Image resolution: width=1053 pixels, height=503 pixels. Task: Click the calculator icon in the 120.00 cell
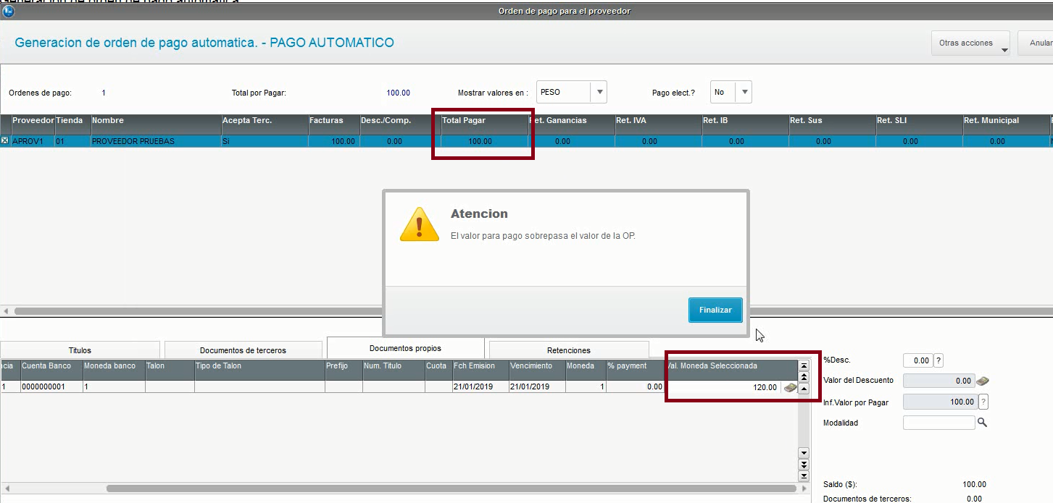pyautogui.click(x=790, y=387)
